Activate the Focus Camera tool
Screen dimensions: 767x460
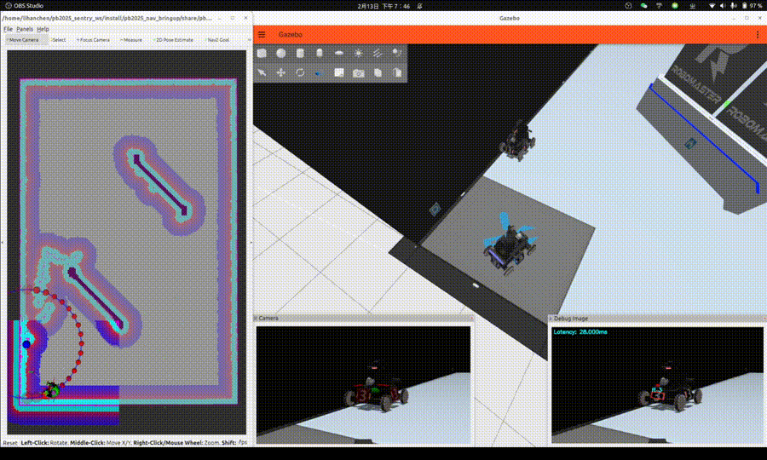[94, 40]
